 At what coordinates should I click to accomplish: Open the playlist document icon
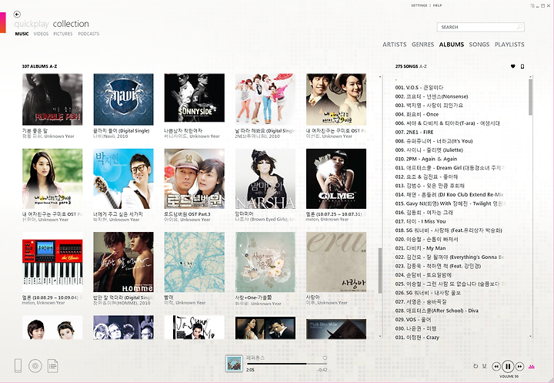pyautogui.click(x=52, y=365)
